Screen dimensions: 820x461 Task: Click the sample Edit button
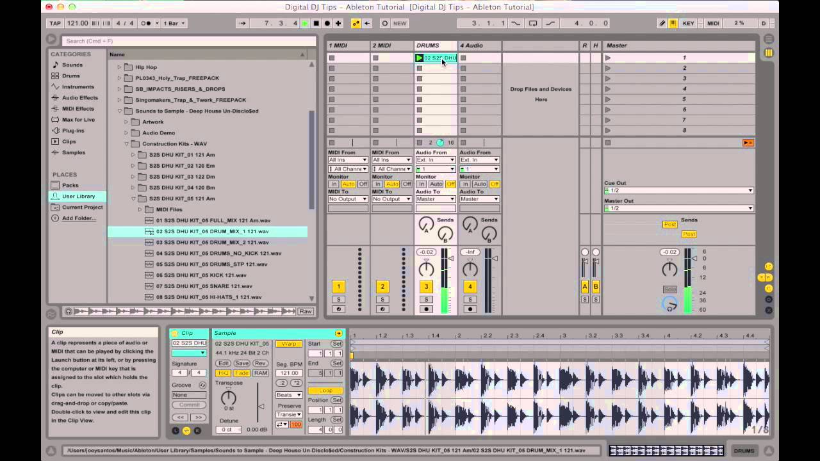[x=222, y=363]
